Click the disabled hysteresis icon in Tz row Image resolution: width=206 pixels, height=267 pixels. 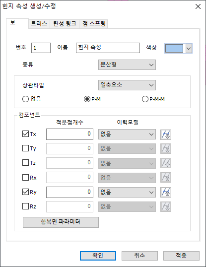click(166, 163)
